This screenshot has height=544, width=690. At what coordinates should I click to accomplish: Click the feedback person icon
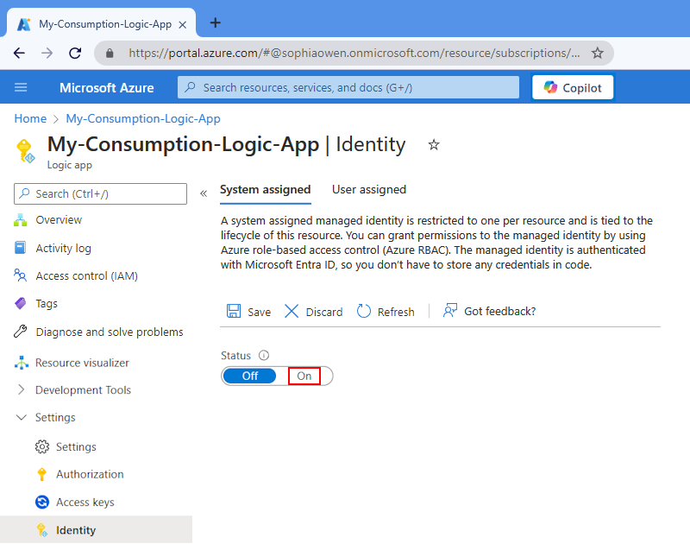click(450, 311)
